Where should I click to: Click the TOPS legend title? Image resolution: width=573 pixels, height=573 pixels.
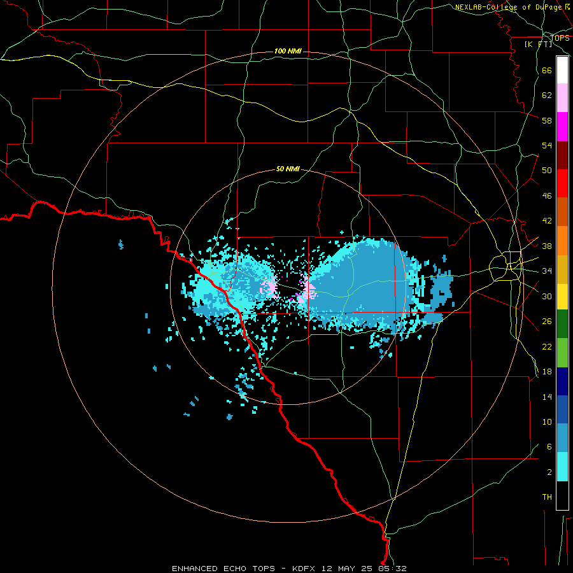click(560, 38)
